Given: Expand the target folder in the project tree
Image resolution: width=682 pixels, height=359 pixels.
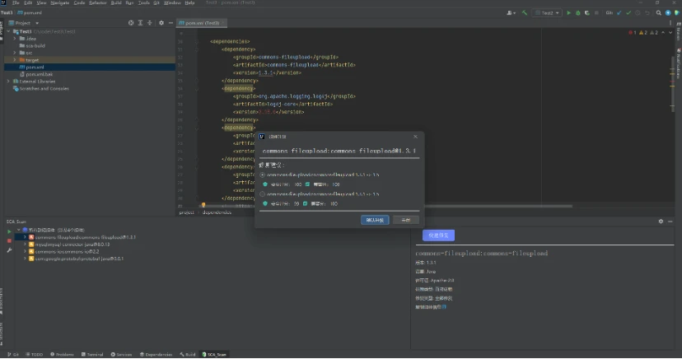Looking at the screenshot, I should click(x=14, y=60).
